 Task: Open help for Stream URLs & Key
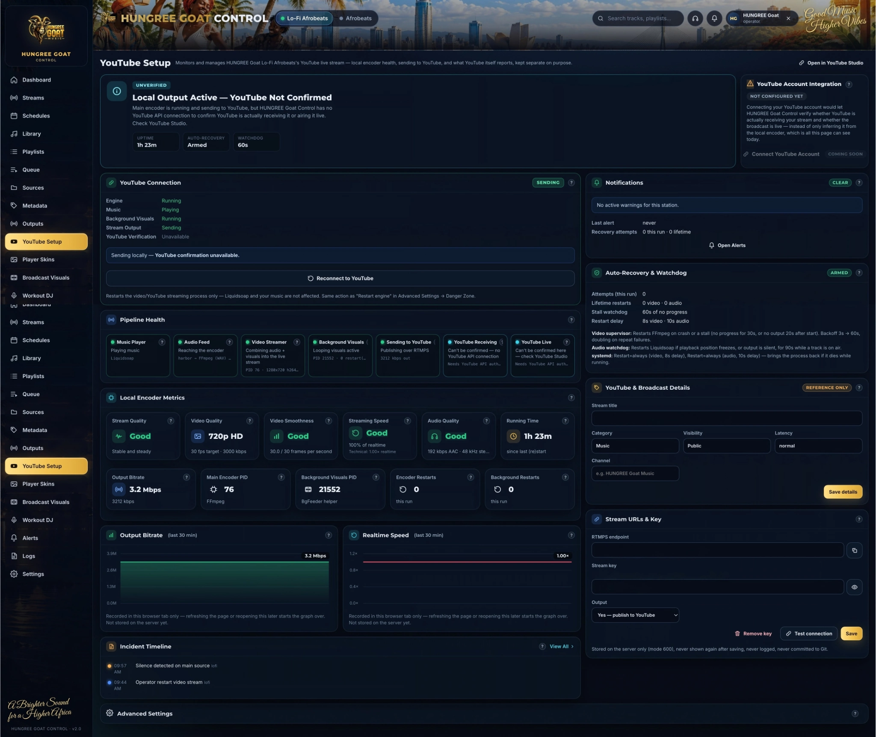tap(859, 519)
